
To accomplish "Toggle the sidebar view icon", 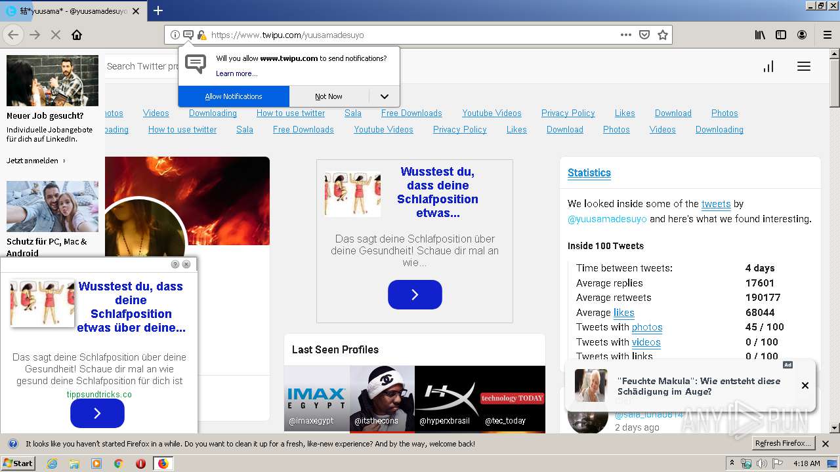I will click(x=781, y=35).
